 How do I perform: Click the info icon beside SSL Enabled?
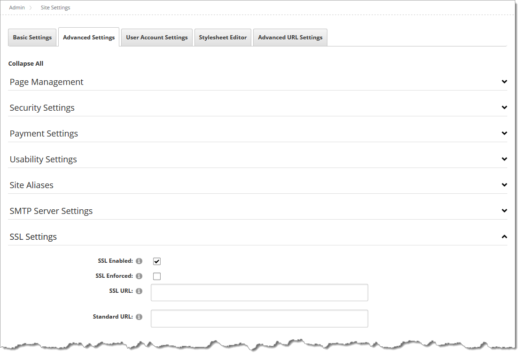click(x=140, y=261)
